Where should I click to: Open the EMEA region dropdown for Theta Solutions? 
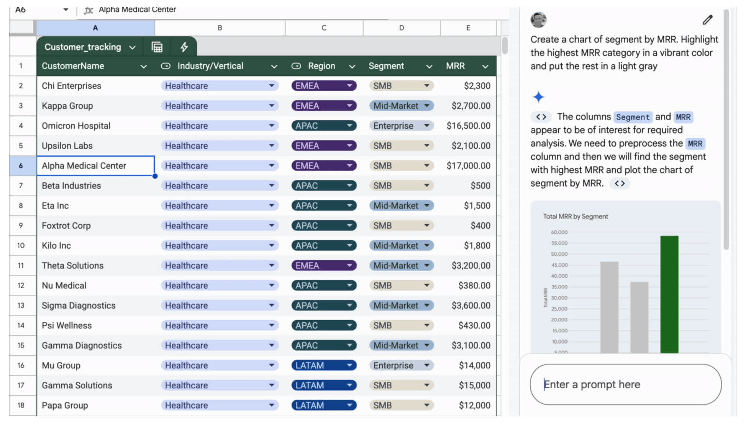click(349, 266)
